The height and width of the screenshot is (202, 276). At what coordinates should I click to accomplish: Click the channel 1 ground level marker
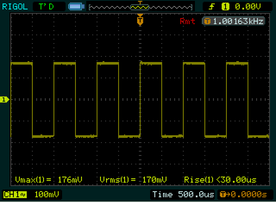coord(5,99)
